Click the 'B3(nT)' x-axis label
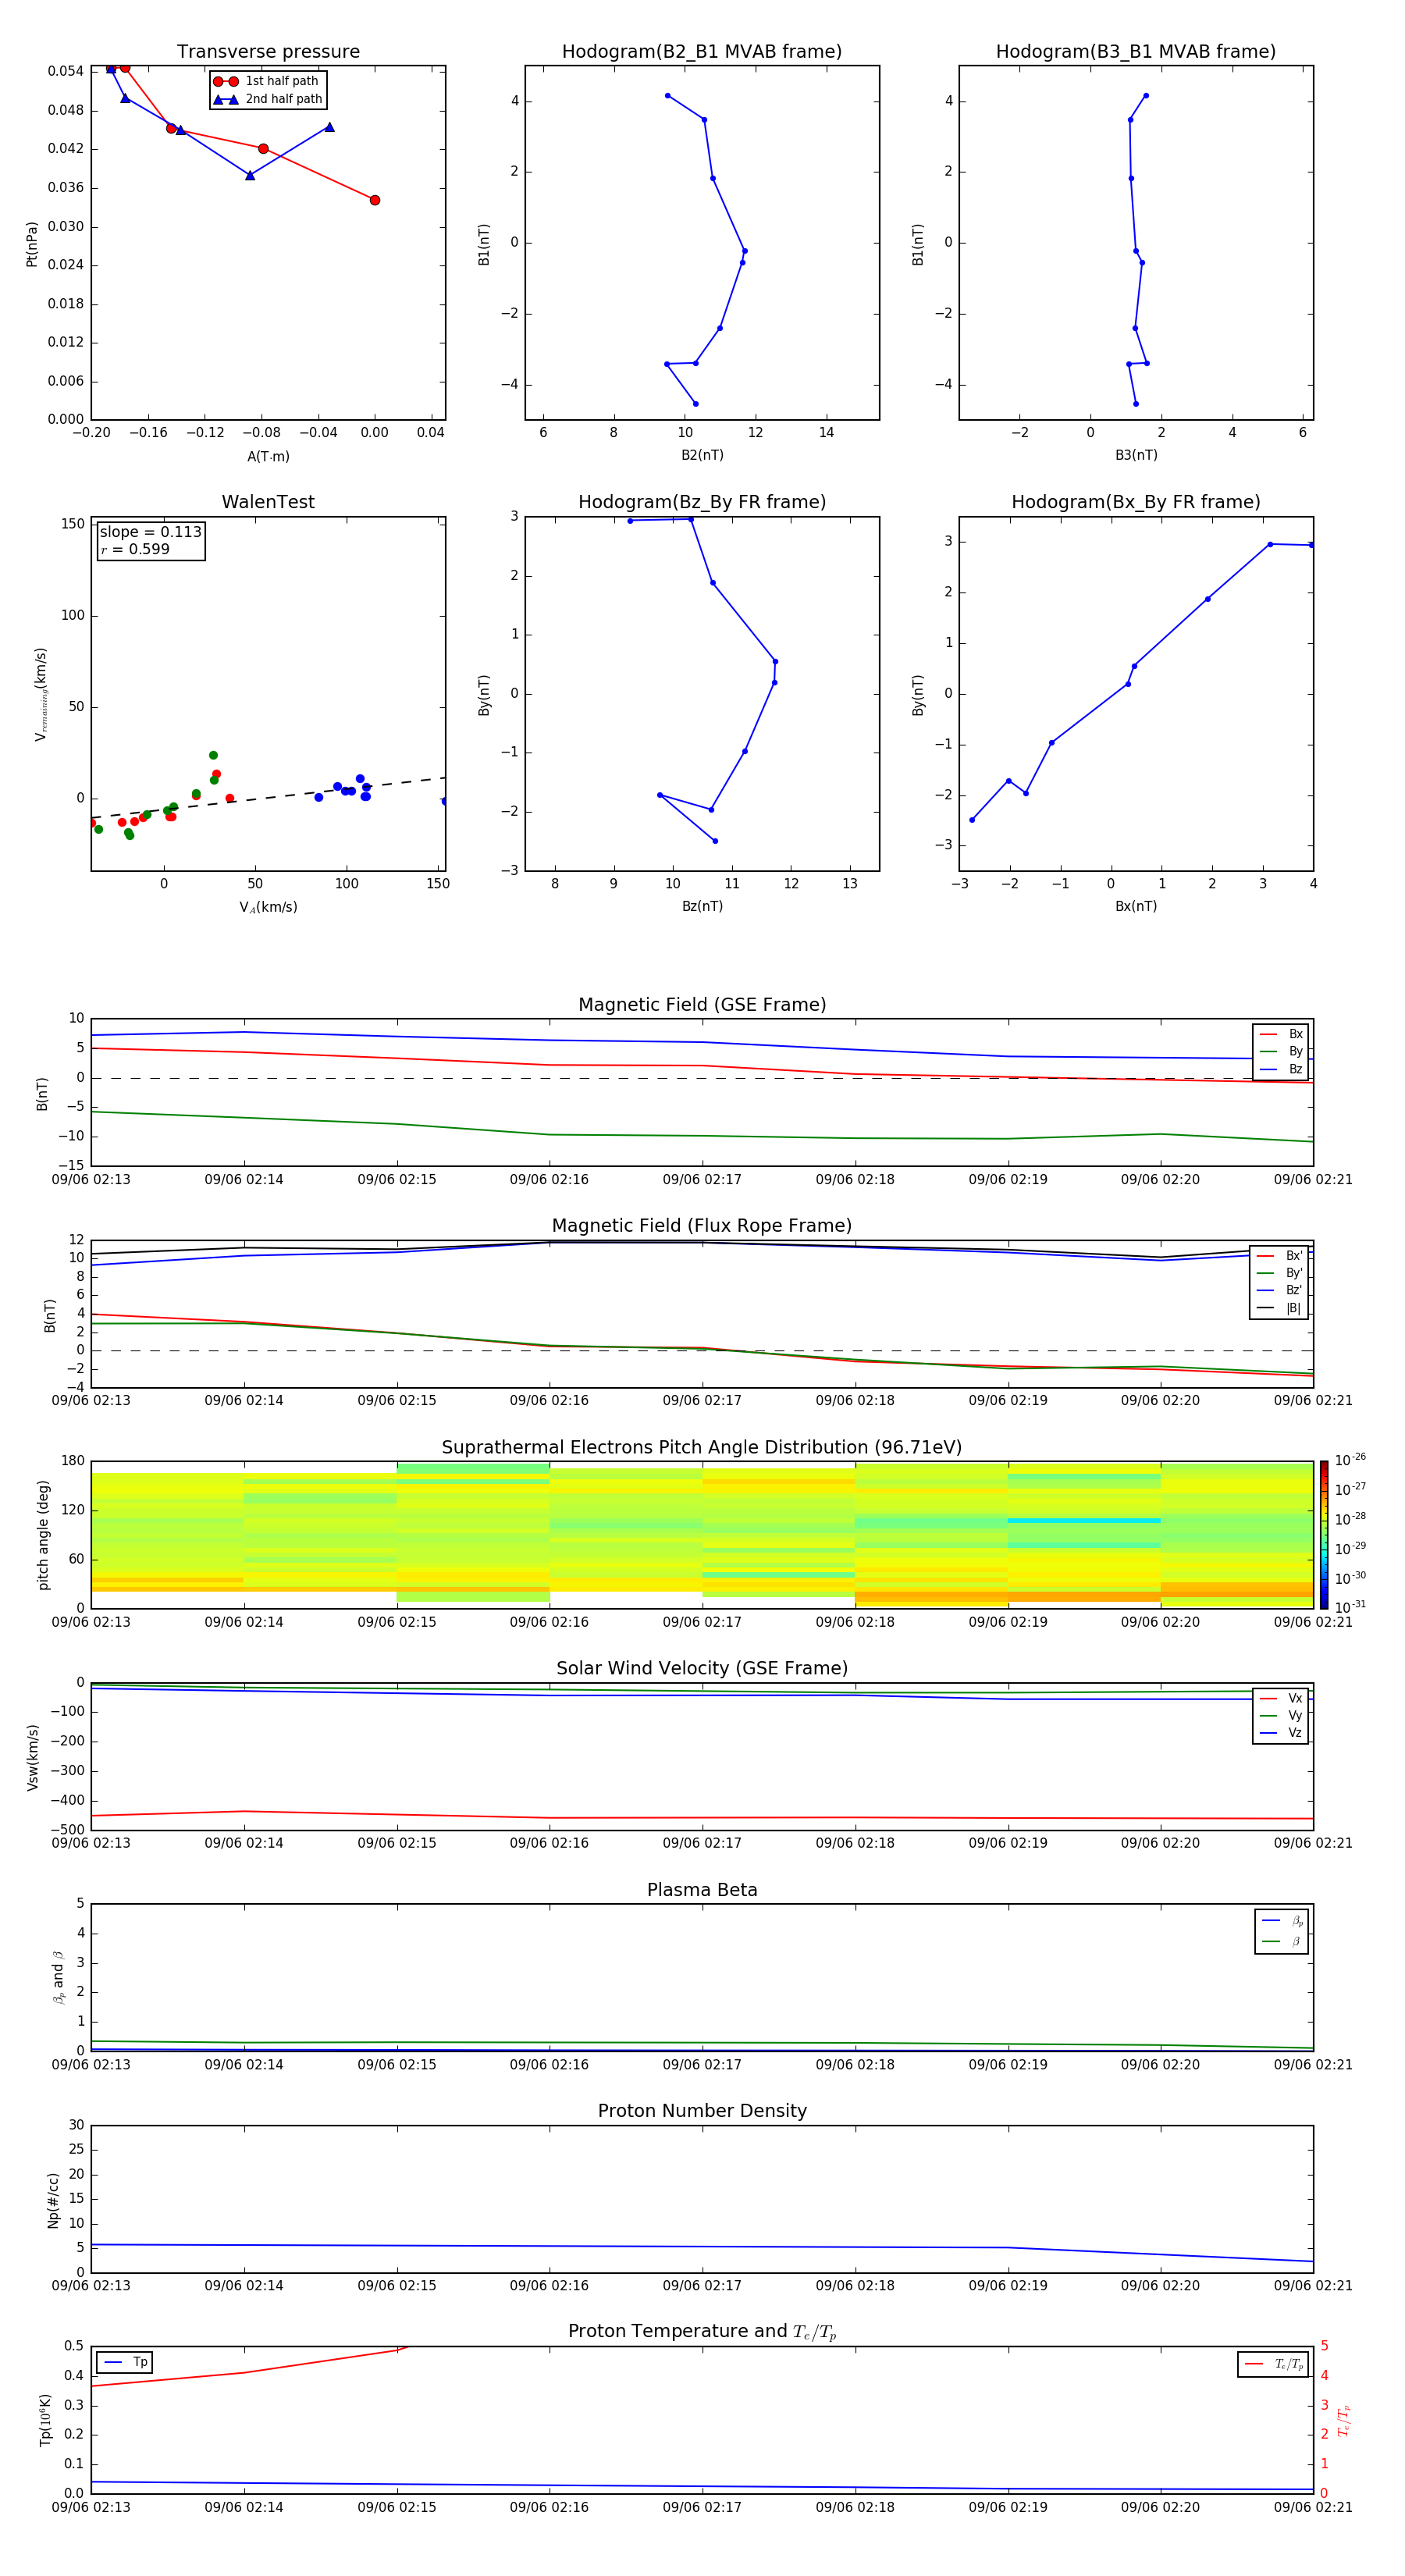The height and width of the screenshot is (2576, 1405). [1136, 455]
